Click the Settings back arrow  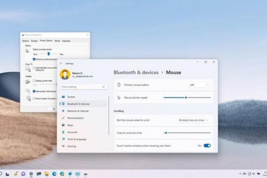click(61, 63)
